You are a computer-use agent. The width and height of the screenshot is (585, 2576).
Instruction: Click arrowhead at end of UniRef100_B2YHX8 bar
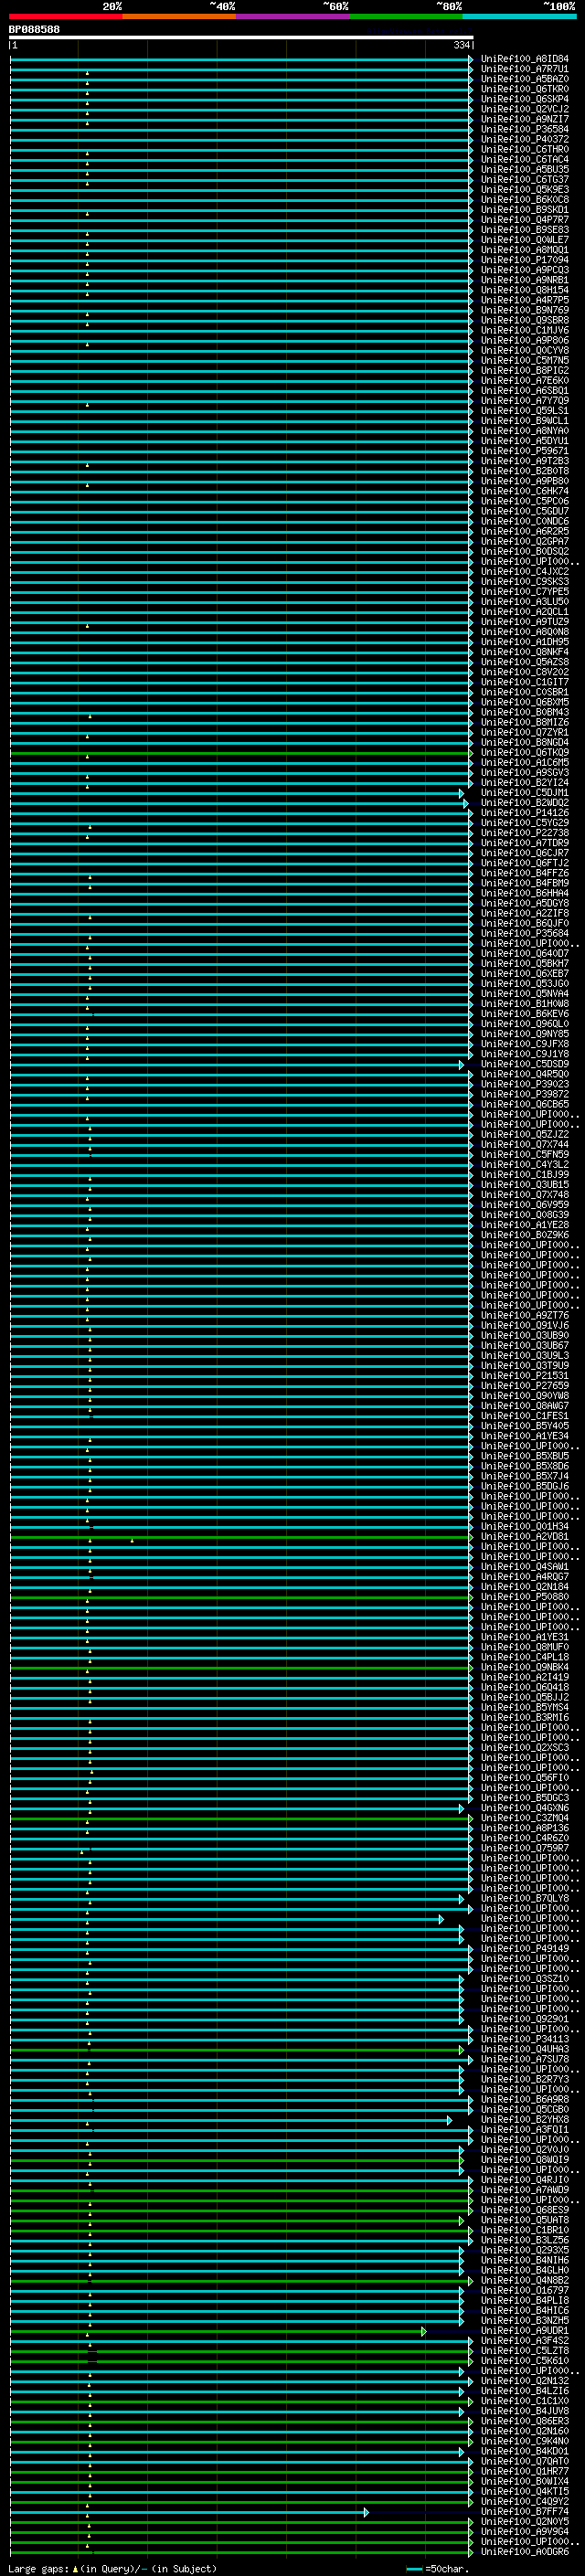[x=450, y=2119]
